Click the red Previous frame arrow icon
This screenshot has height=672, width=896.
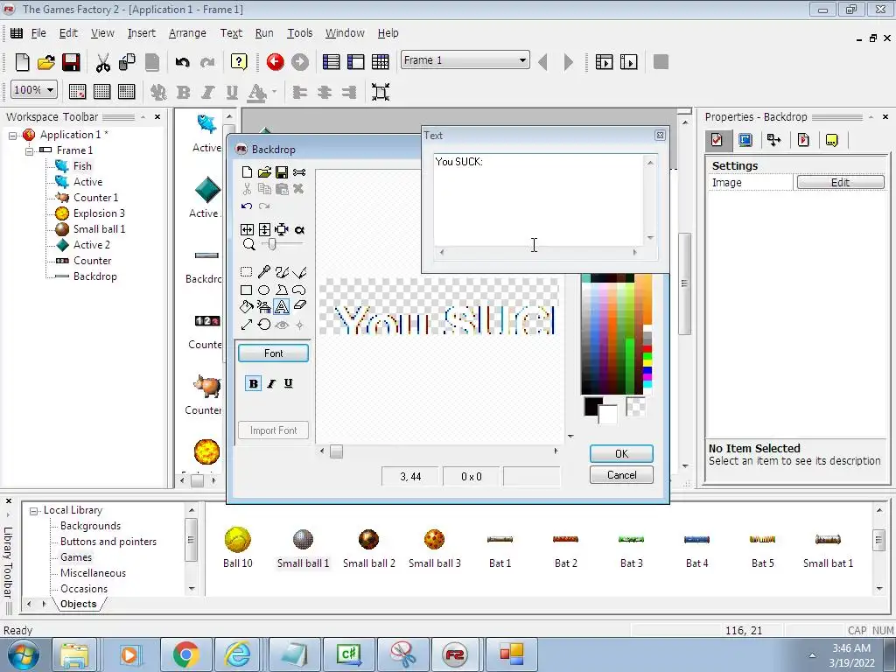(275, 62)
